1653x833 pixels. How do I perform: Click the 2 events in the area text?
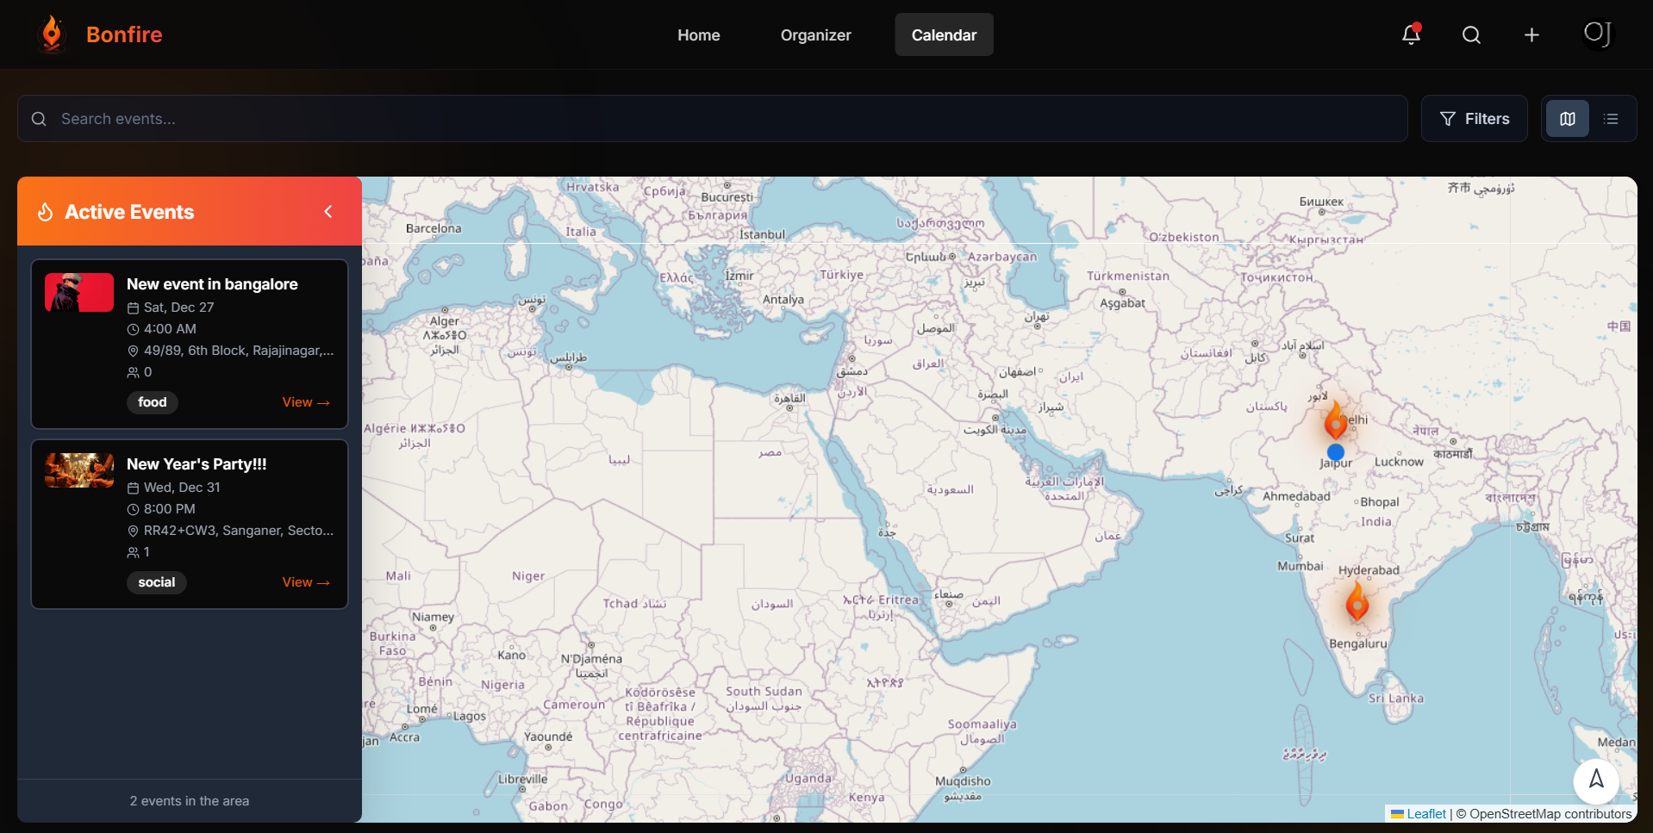click(x=190, y=801)
